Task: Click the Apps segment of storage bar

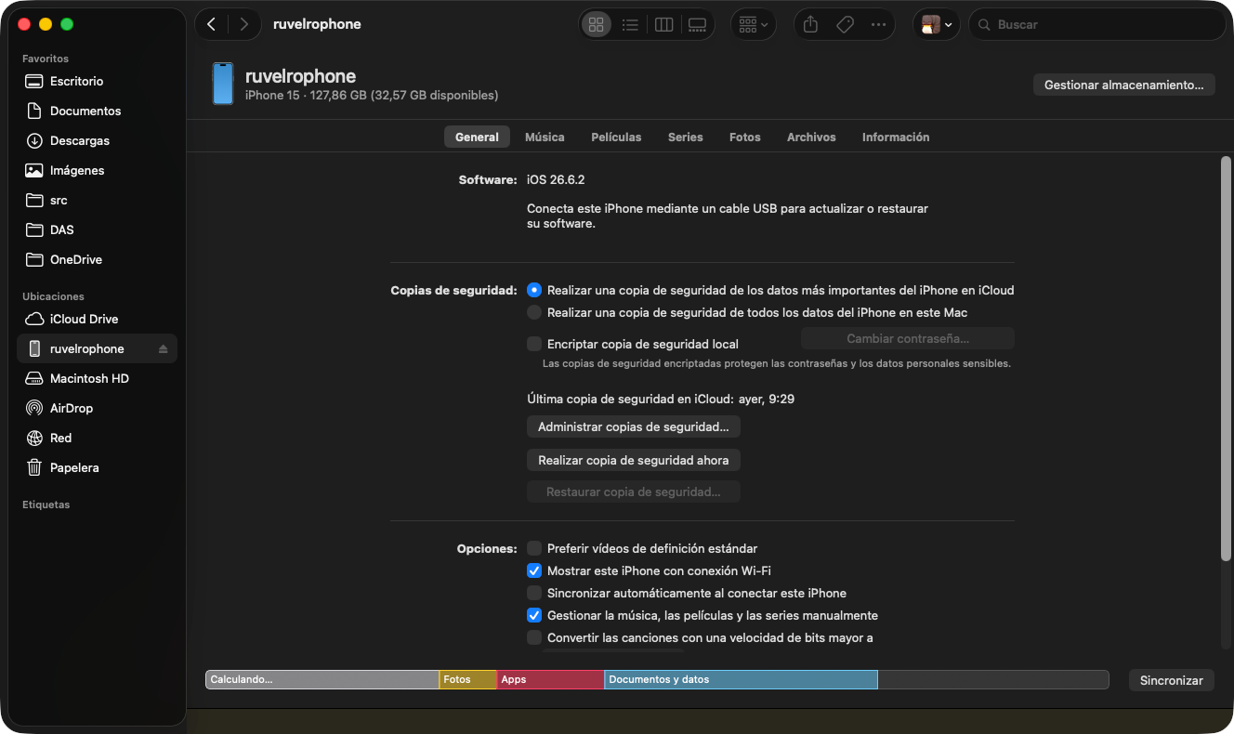Action: (x=550, y=680)
